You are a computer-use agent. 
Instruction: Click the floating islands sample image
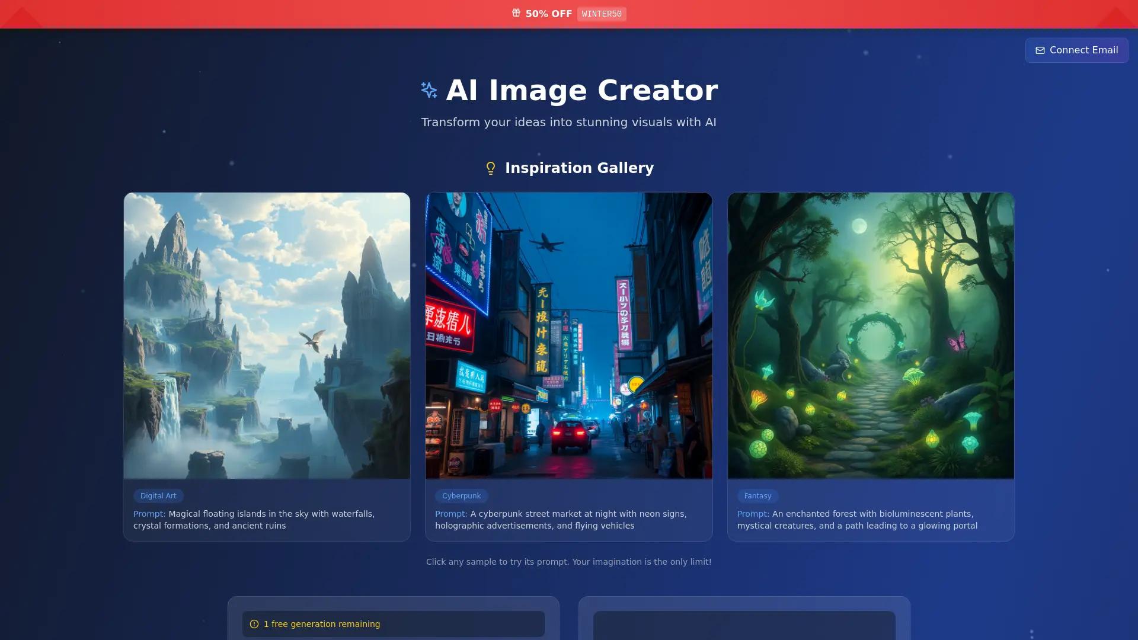click(x=266, y=335)
